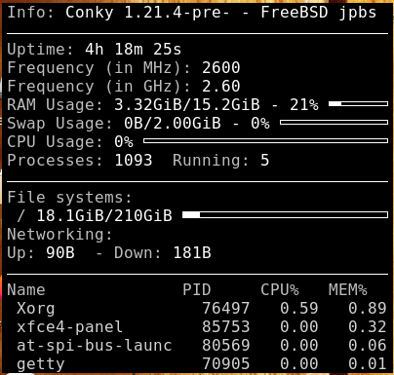Click getty MEM value 0.01
This screenshot has height=375, width=394.
click(x=368, y=364)
